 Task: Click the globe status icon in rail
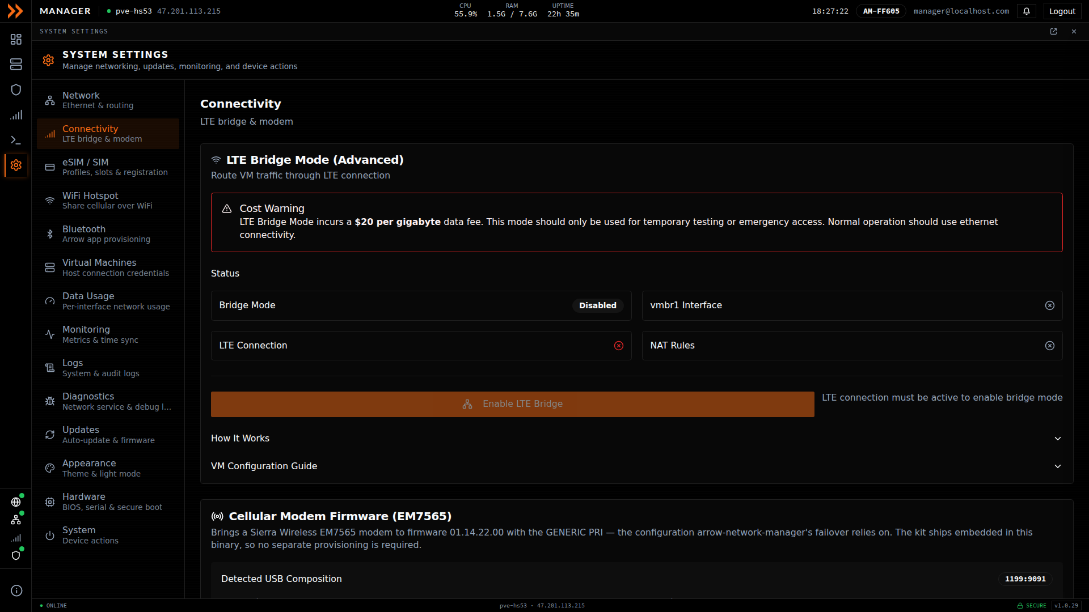point(16,502)
